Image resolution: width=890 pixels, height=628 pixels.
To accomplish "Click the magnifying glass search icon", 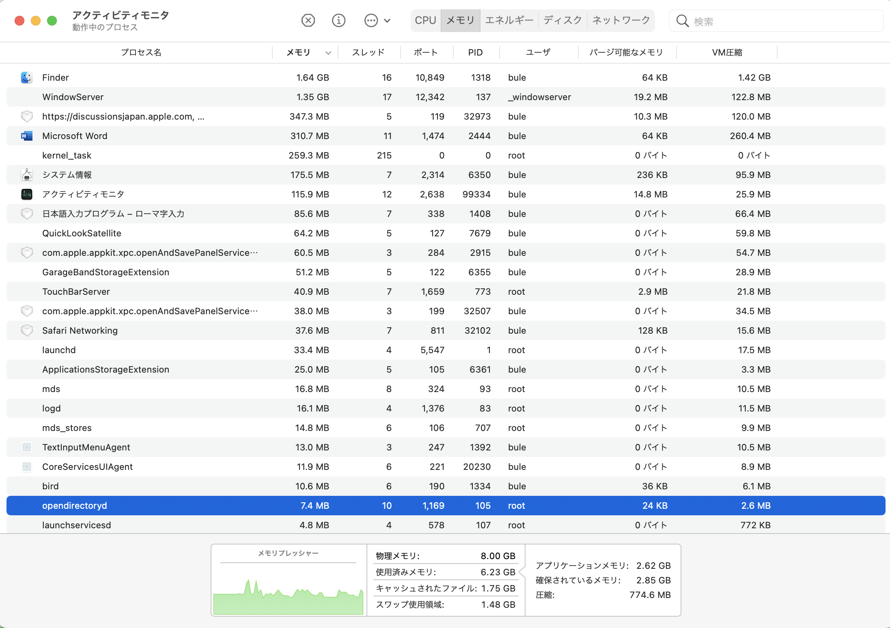I will [682, 21].
